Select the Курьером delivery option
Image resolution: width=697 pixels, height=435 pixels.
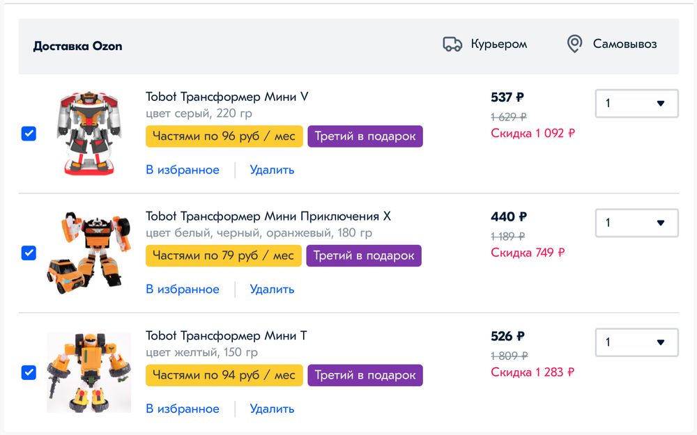pos(498,45)
